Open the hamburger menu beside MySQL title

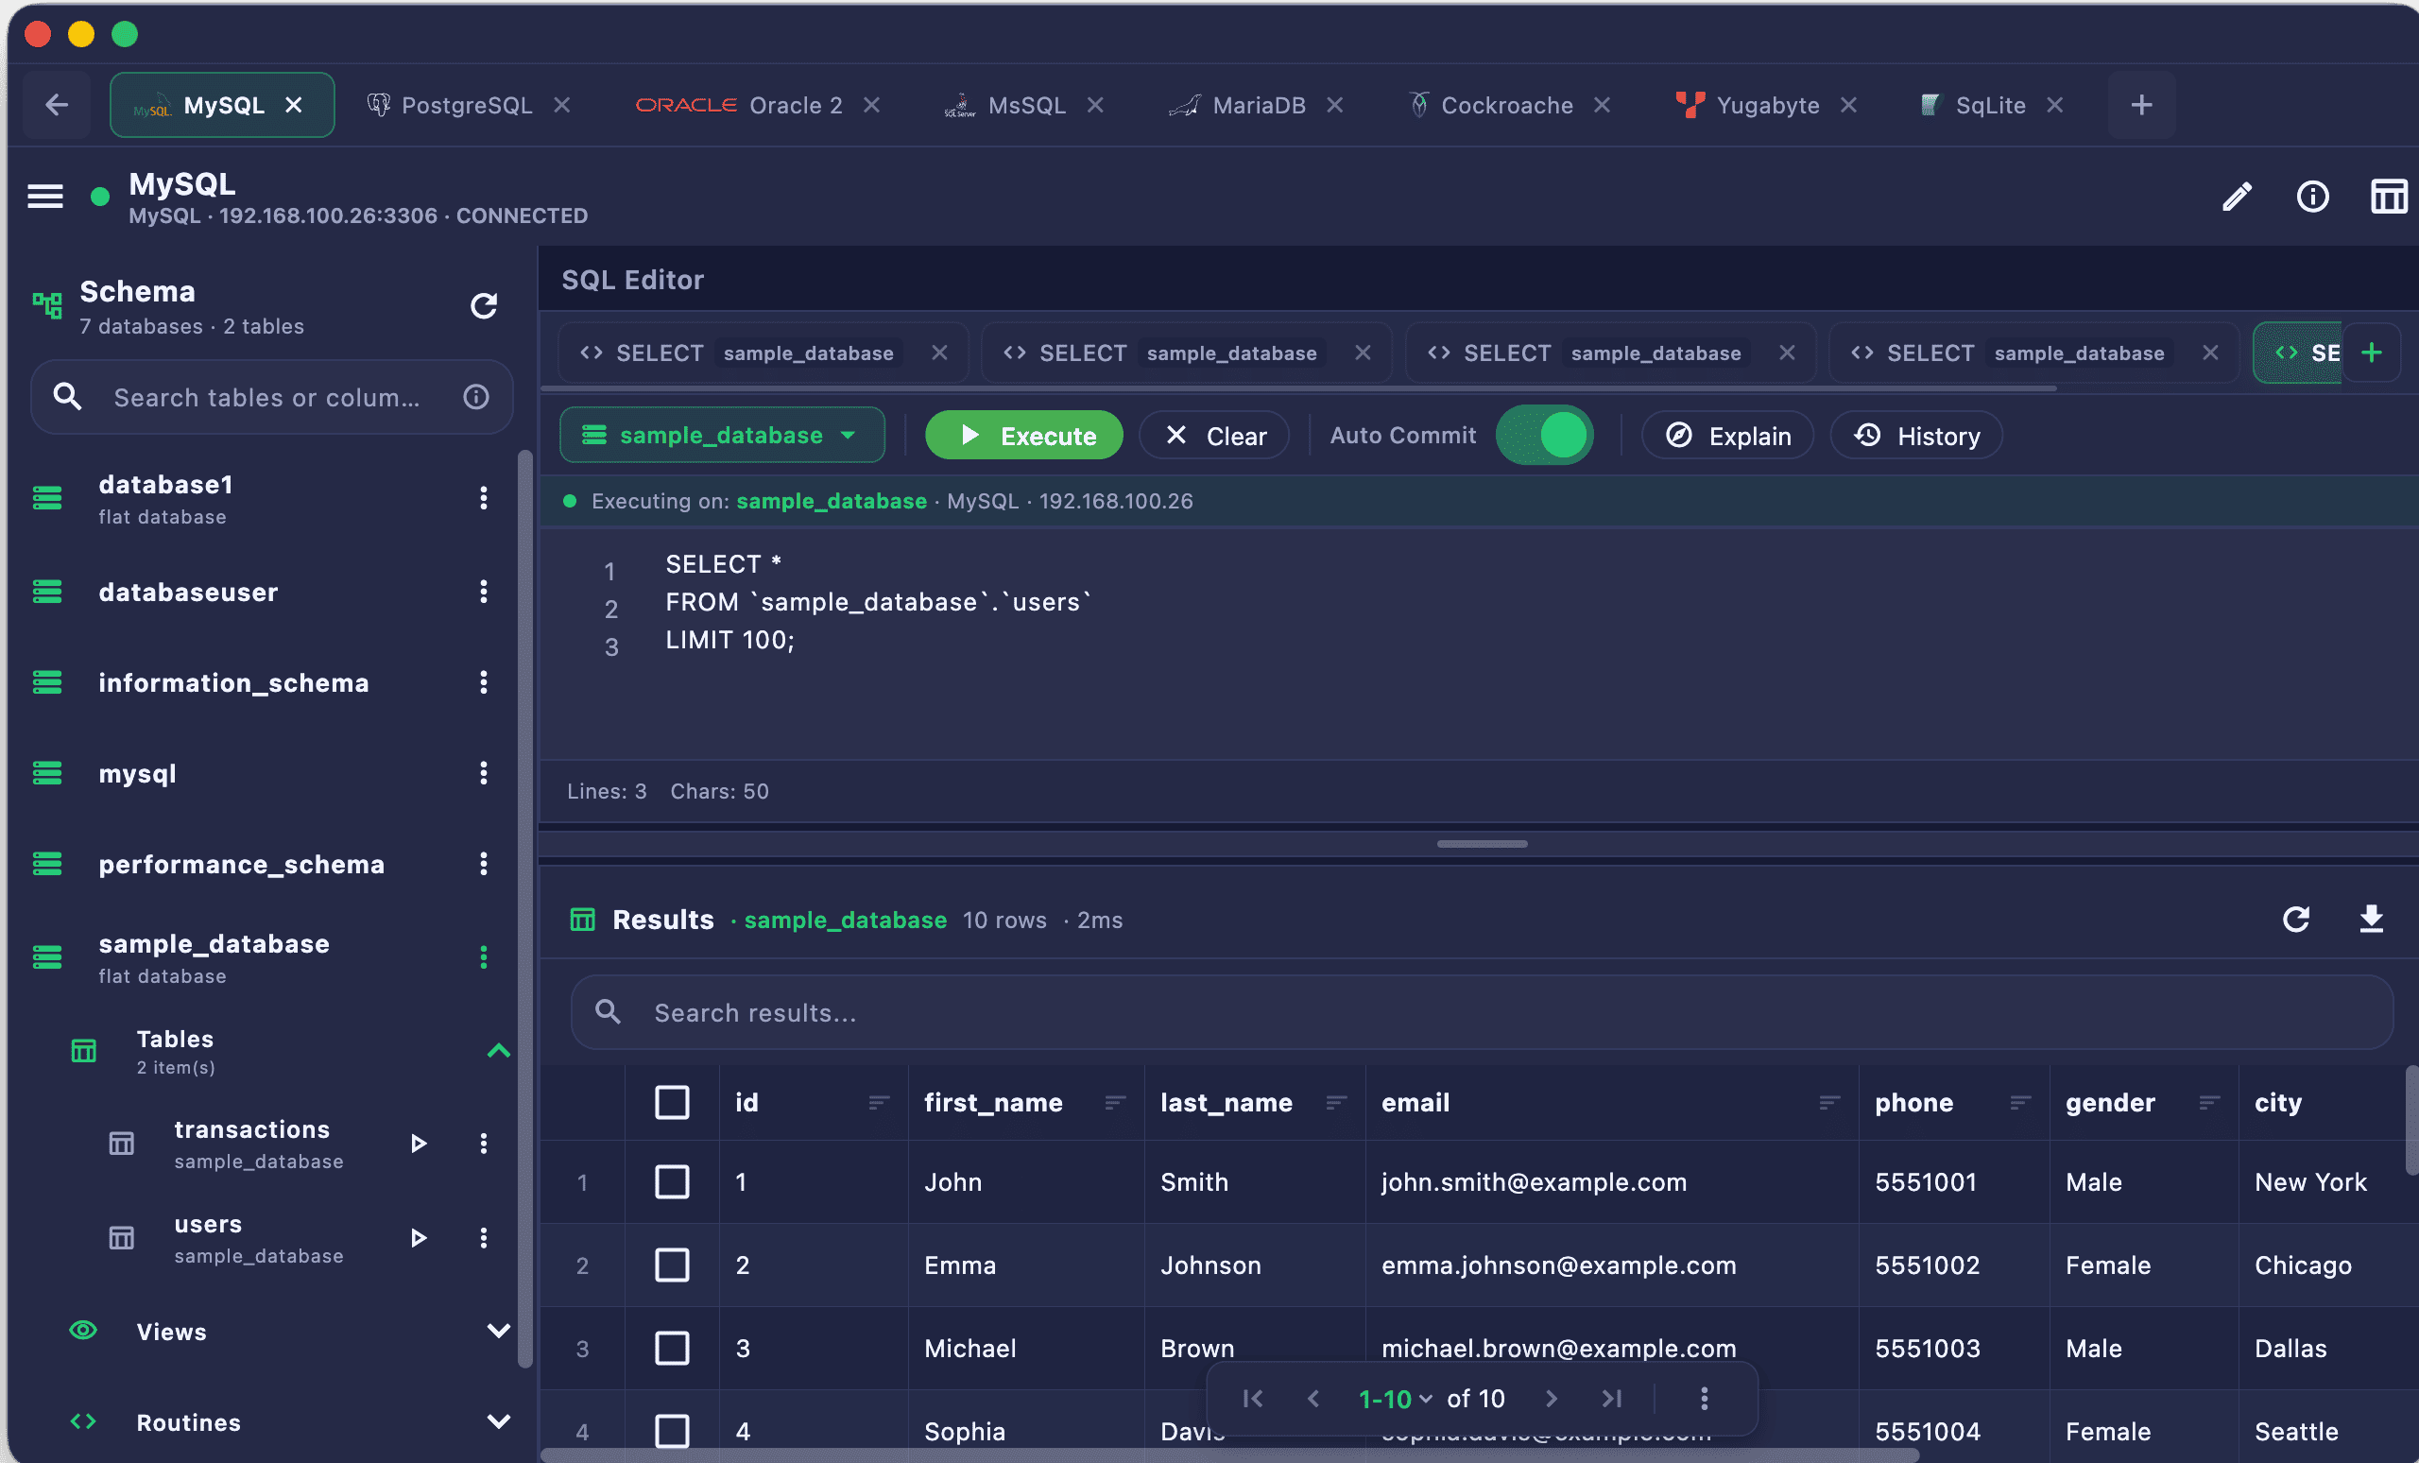(x=45, y=197)
